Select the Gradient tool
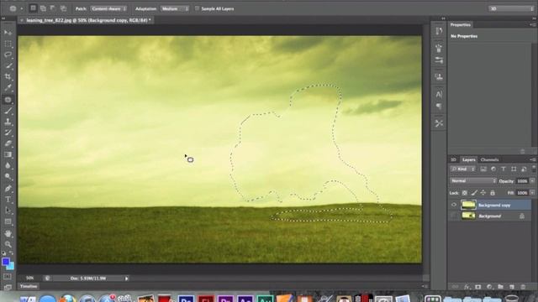This screenshot has width=538, height=302. click(8, 154)
